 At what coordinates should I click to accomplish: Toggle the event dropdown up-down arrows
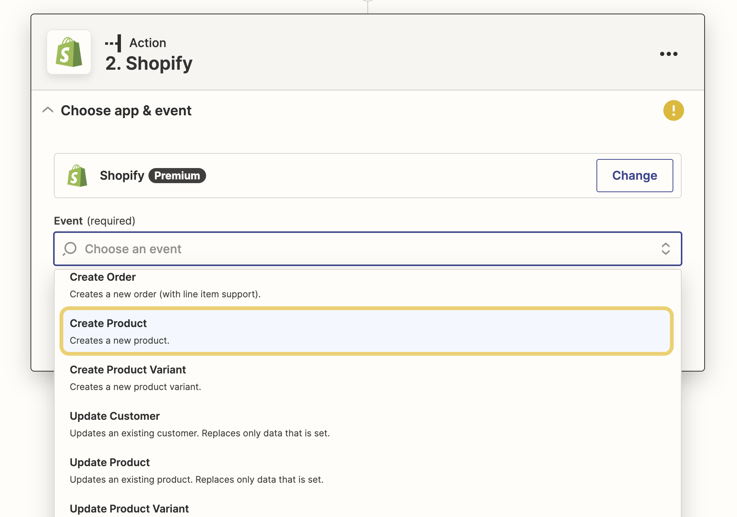pyautogui.click(x=665, y=249)
